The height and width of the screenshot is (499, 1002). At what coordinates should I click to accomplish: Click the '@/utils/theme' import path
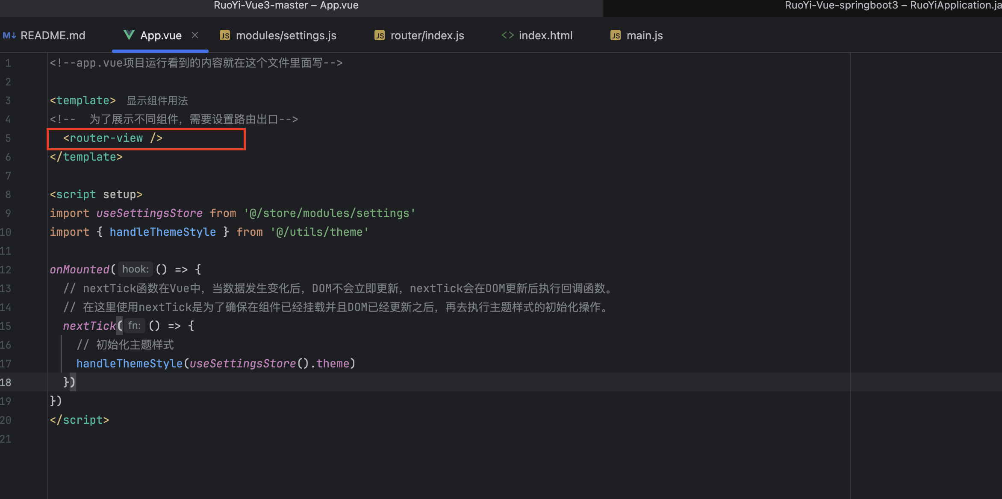[x=319, y=232]
